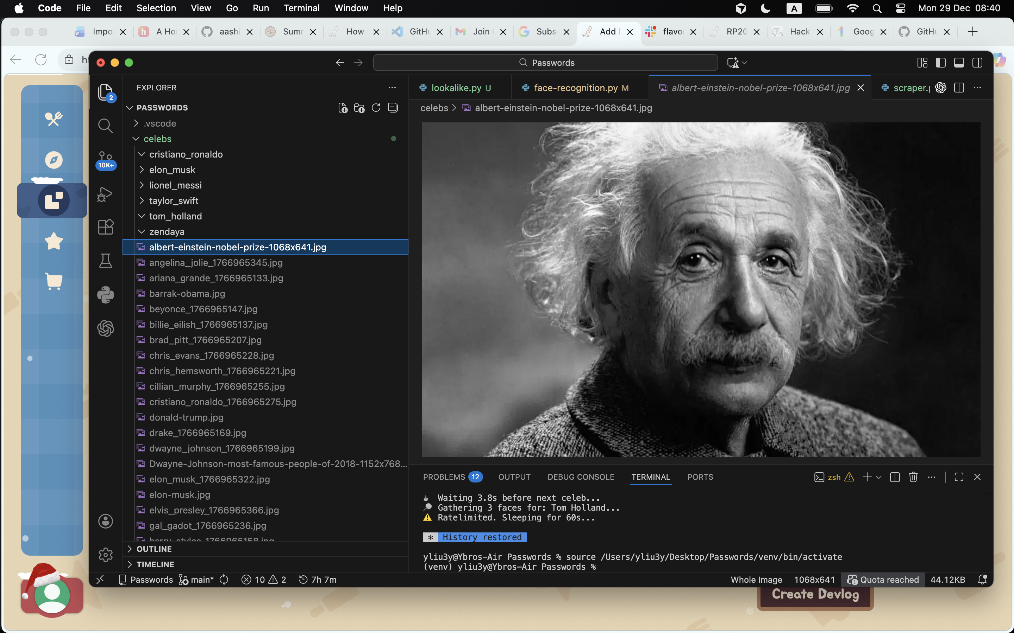Expand the OUTLINE section

[154, 549]
